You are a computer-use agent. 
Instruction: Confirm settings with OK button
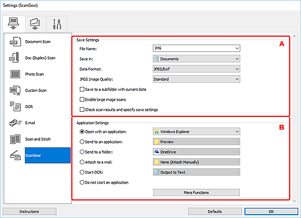pos(271,211)
